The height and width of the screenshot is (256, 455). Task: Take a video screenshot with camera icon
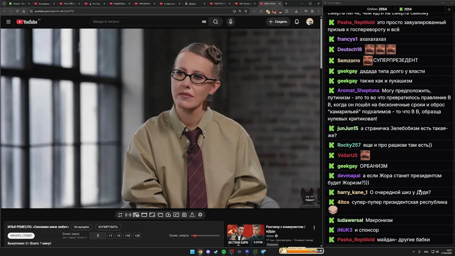pos(184,215)
